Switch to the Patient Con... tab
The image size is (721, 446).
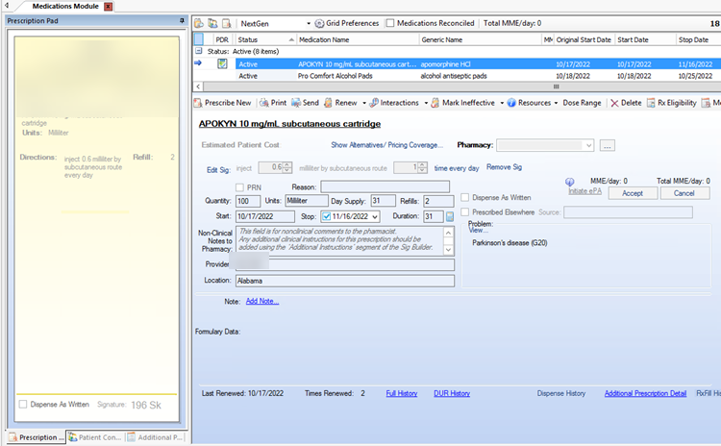click(x=95, y=437)
